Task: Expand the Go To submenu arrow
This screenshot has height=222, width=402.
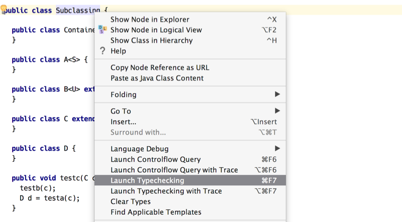Action: point(277,110)
